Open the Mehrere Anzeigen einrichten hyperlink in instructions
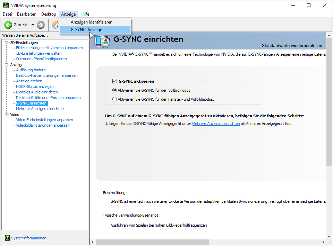This screenshot has height=246, width=333. 216,124
